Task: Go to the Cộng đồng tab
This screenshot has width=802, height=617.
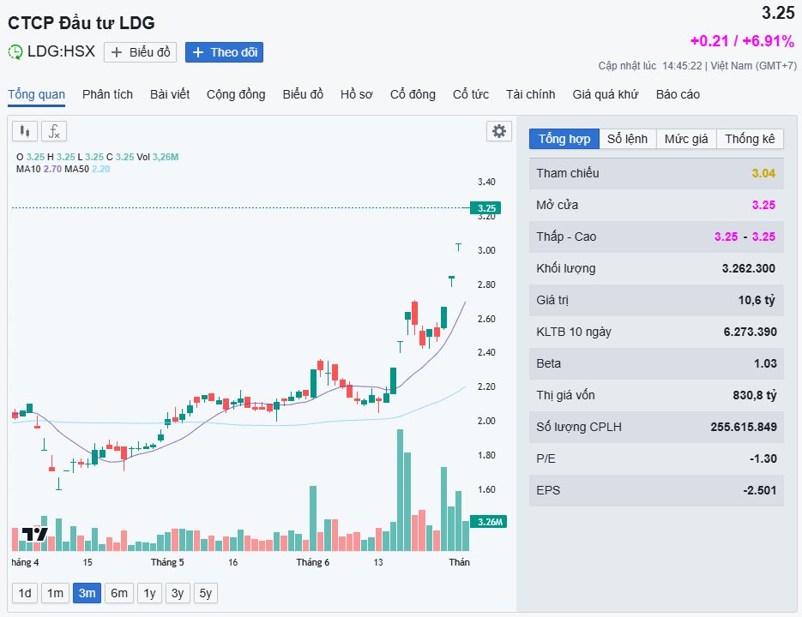Action: pos(236,94)
